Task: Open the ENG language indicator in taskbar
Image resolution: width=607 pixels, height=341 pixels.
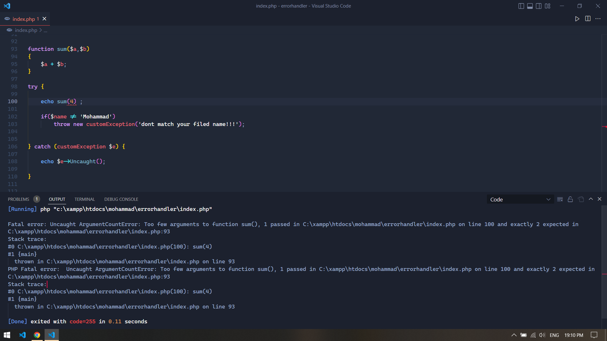Action: tap(555, 335)
